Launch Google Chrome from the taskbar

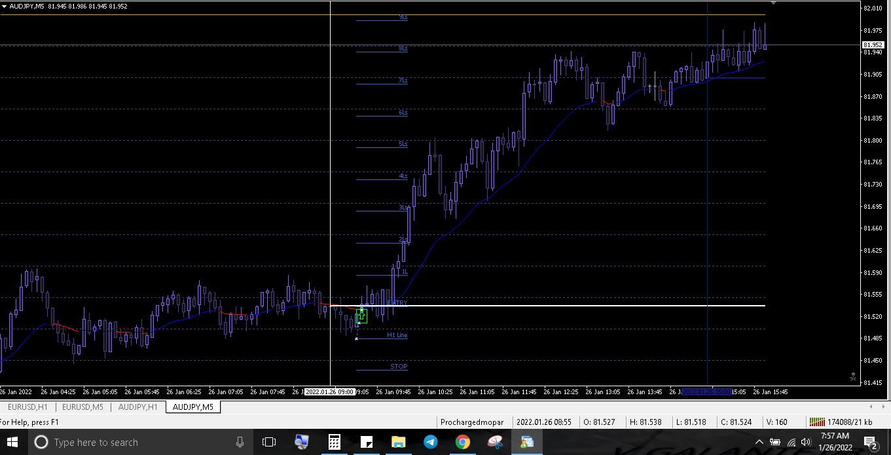tap(462, 443)
